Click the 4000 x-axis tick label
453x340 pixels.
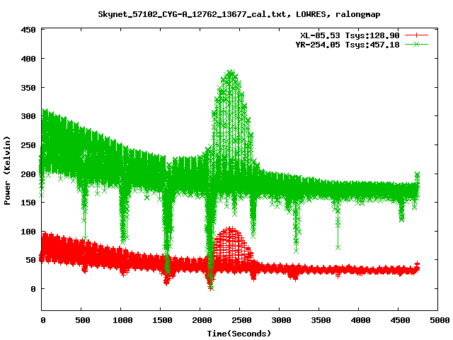point(360,320)
